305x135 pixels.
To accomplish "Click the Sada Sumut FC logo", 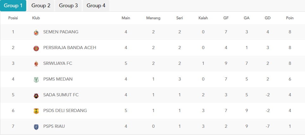I will (x=36, y=95).
